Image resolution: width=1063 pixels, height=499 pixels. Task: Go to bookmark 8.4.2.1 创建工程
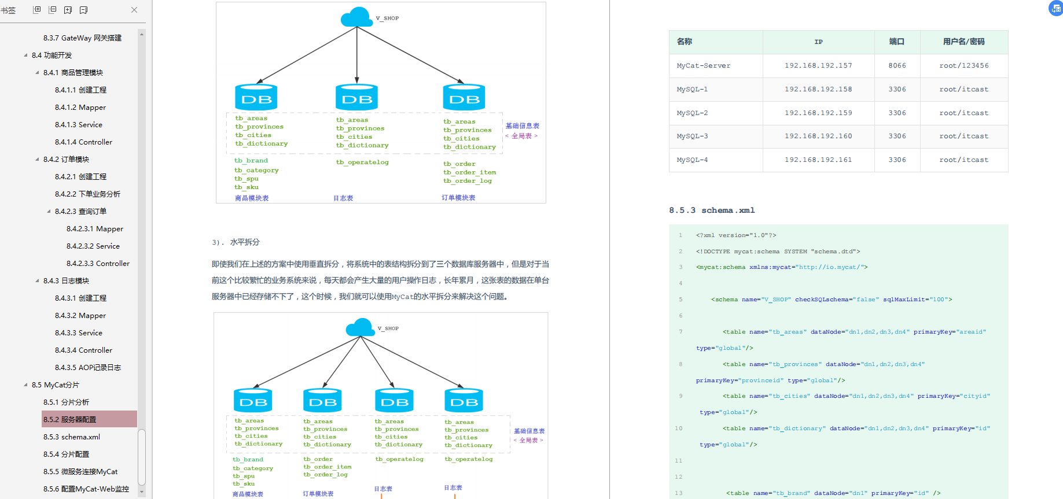coord(80,176)
